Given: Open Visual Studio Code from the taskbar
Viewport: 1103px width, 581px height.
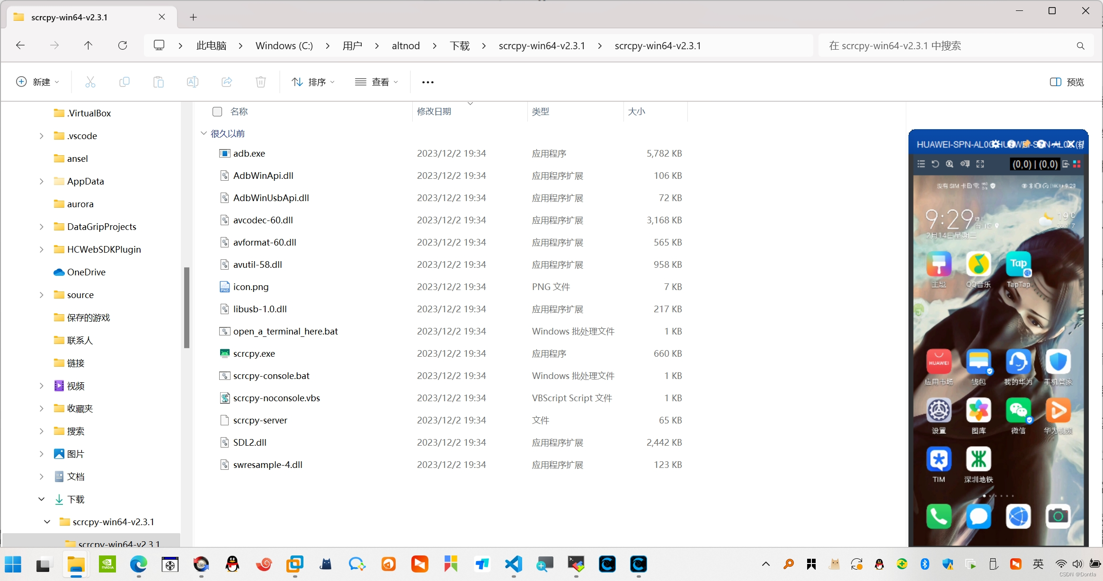Looking at the screenshot, I should coord(514,564).
